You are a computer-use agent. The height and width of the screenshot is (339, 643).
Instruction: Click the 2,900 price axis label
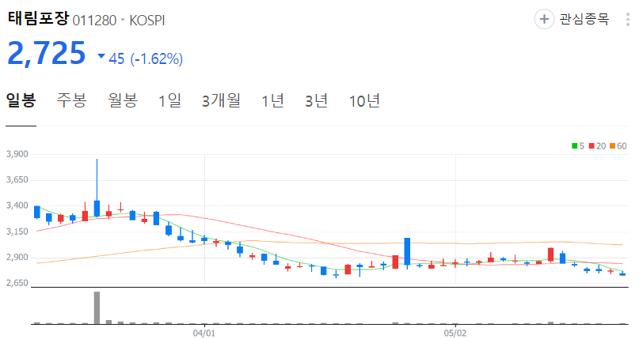17,257
